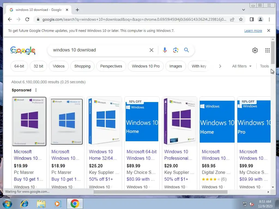Toggle Chrome side panel icon

(251, 19)
